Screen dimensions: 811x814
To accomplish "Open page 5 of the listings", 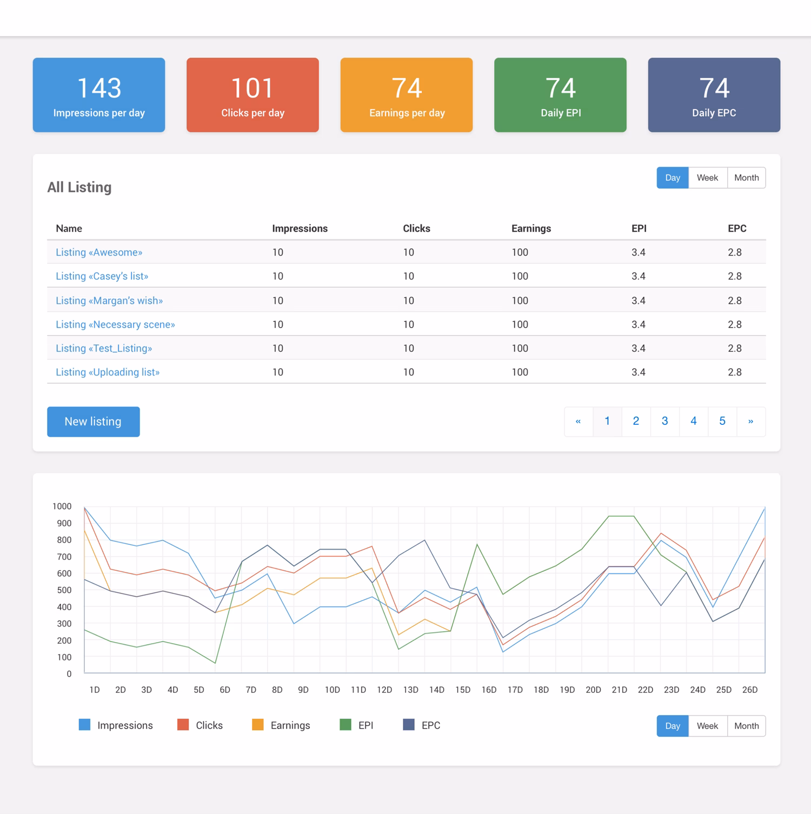I will [x=722, y=421].
